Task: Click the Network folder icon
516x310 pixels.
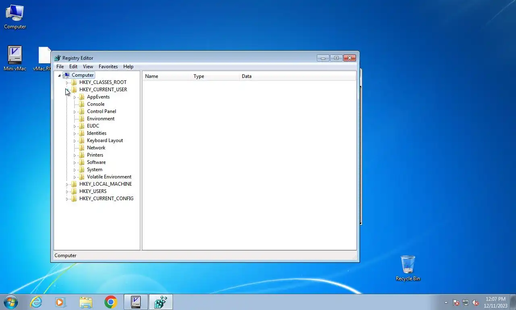Action: (x=82, y=148)
